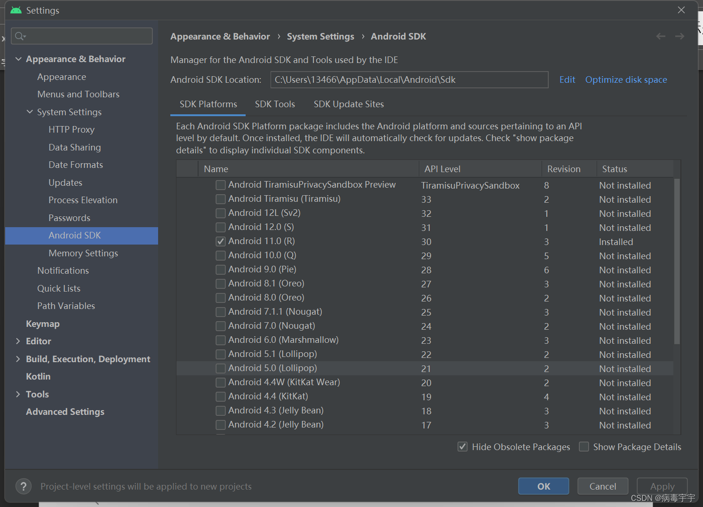Image resolution: width=703 pixels, height=507 pixels.
Task: Click Optimize disk space link
Action: [x=626, y=79]
